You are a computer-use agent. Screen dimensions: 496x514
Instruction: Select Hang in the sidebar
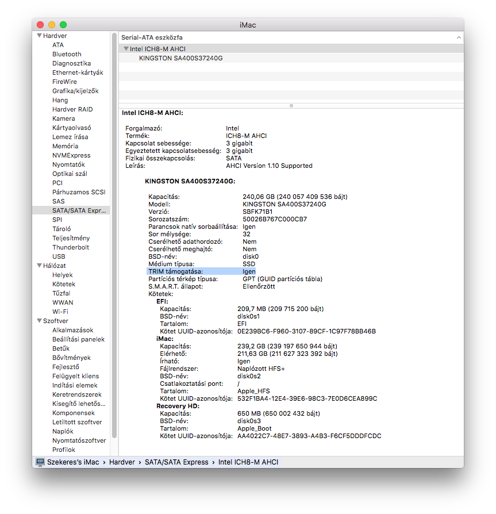[60, 100]
